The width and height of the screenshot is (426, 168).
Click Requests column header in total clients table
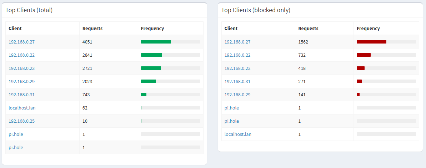[x=92, y=28]
